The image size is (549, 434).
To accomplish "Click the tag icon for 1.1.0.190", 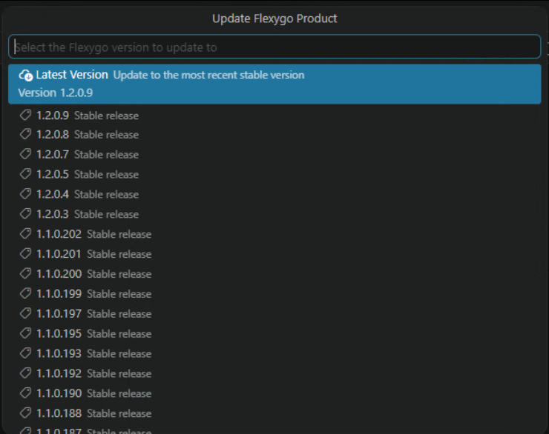I will [x=25, y=393].
